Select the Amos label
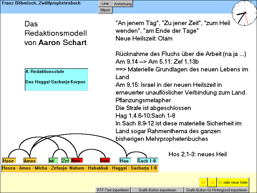257x193 pixels. 30,160
